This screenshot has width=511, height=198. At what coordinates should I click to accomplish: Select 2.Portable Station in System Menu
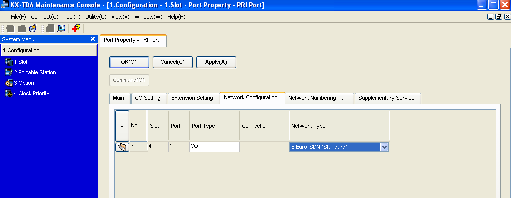[31, 72]
